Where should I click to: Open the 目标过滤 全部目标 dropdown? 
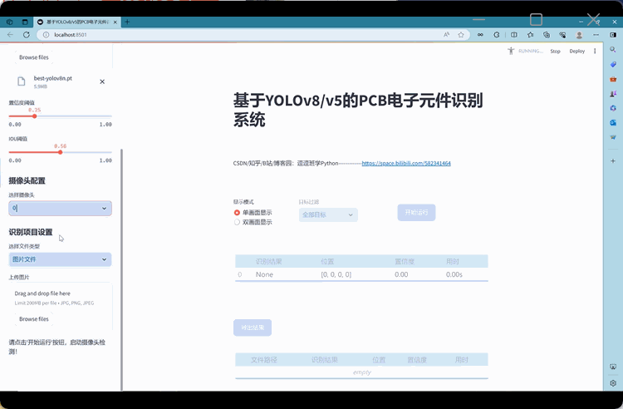[x=328, y=214]
